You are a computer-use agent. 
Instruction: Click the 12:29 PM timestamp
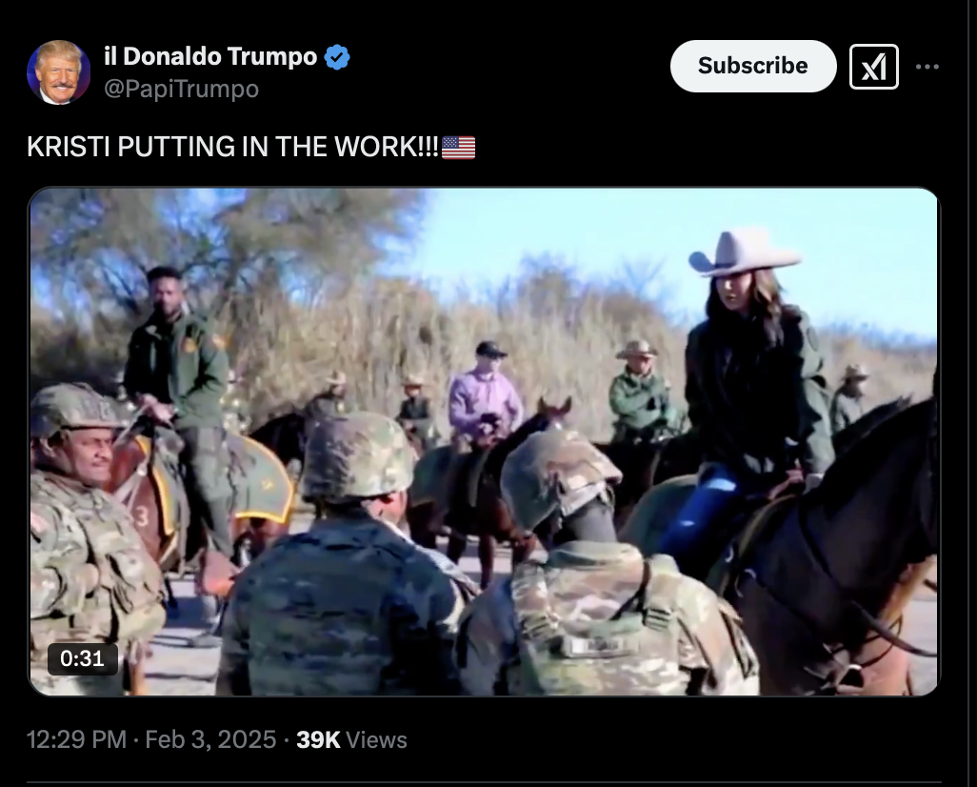(76, 739)
